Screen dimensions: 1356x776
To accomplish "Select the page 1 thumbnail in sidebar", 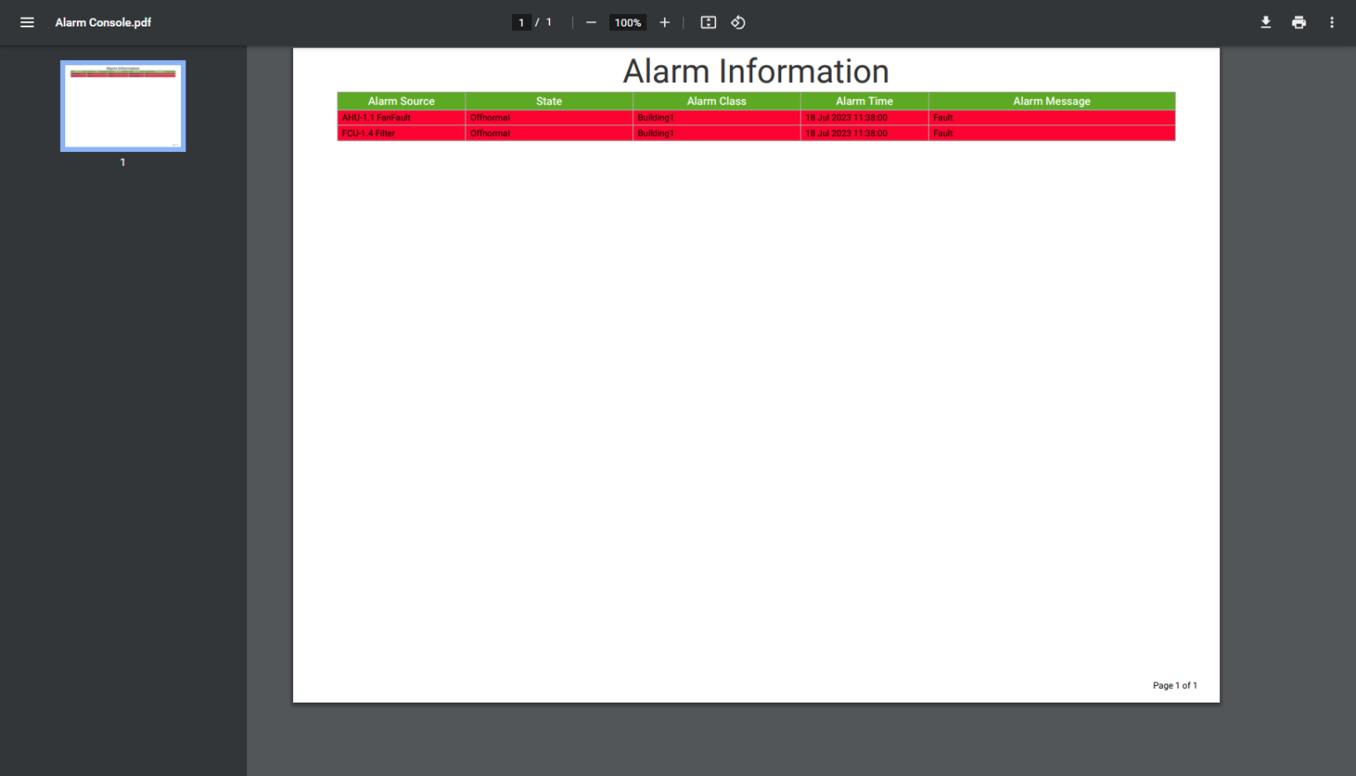I will click(x=123, y=106).
